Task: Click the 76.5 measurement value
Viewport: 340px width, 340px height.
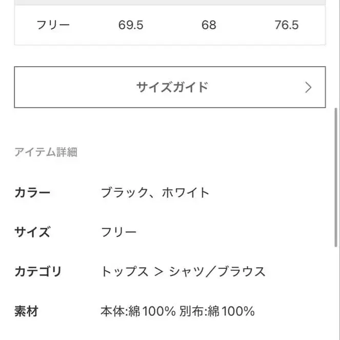Action: coord(286,25)
